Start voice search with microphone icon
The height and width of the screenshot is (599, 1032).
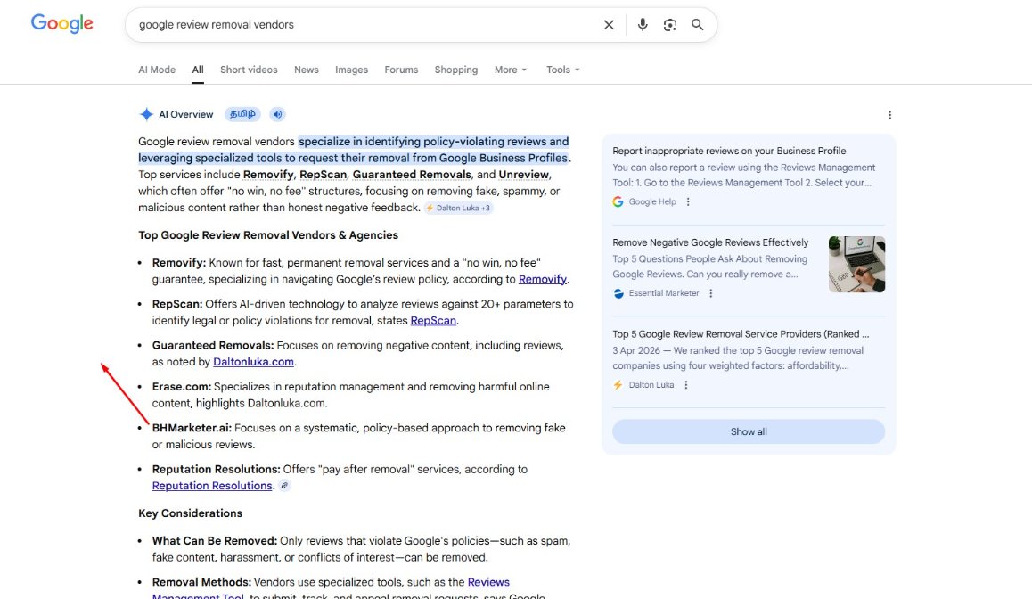[x=643, y=25]
